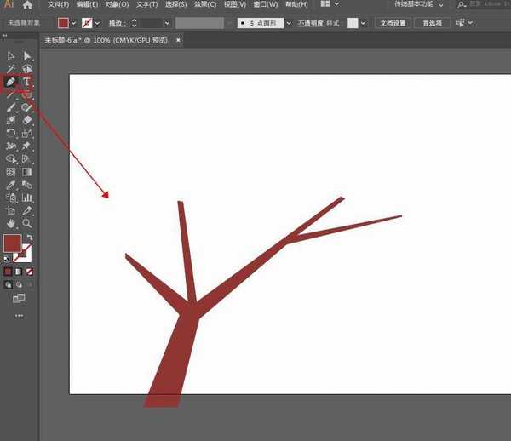Set paint mode to None
This screenshot has width=511, height=441.
[30, 272]
